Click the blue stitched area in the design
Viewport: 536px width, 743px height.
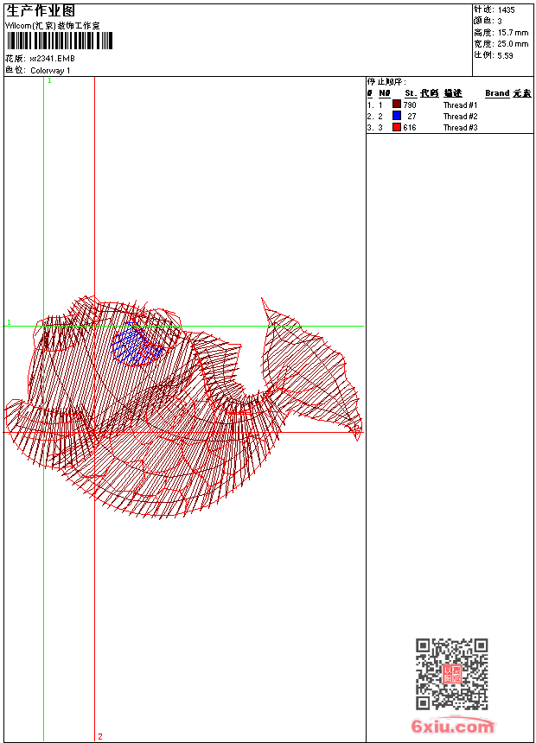136,346
